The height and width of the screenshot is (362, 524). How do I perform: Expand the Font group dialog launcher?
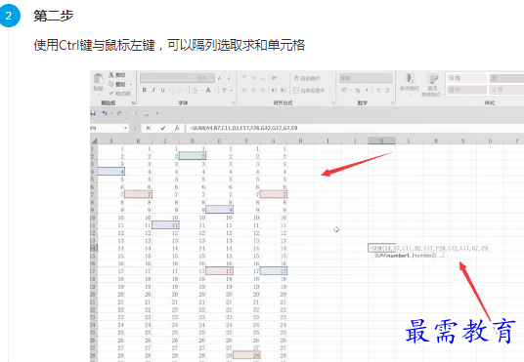[234, 103]
